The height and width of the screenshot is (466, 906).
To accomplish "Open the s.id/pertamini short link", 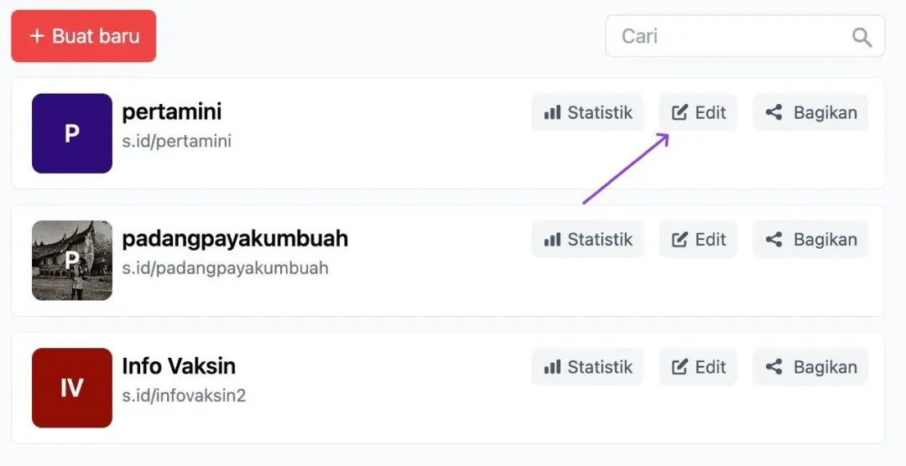I will 176,141.
